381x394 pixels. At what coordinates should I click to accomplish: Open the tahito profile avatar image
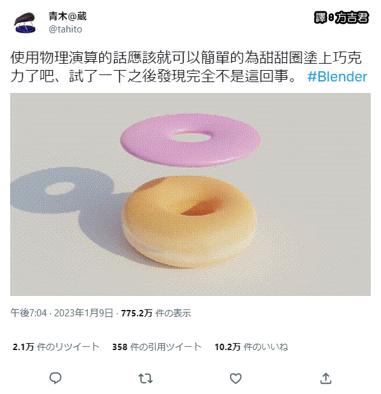click(25, 23)
